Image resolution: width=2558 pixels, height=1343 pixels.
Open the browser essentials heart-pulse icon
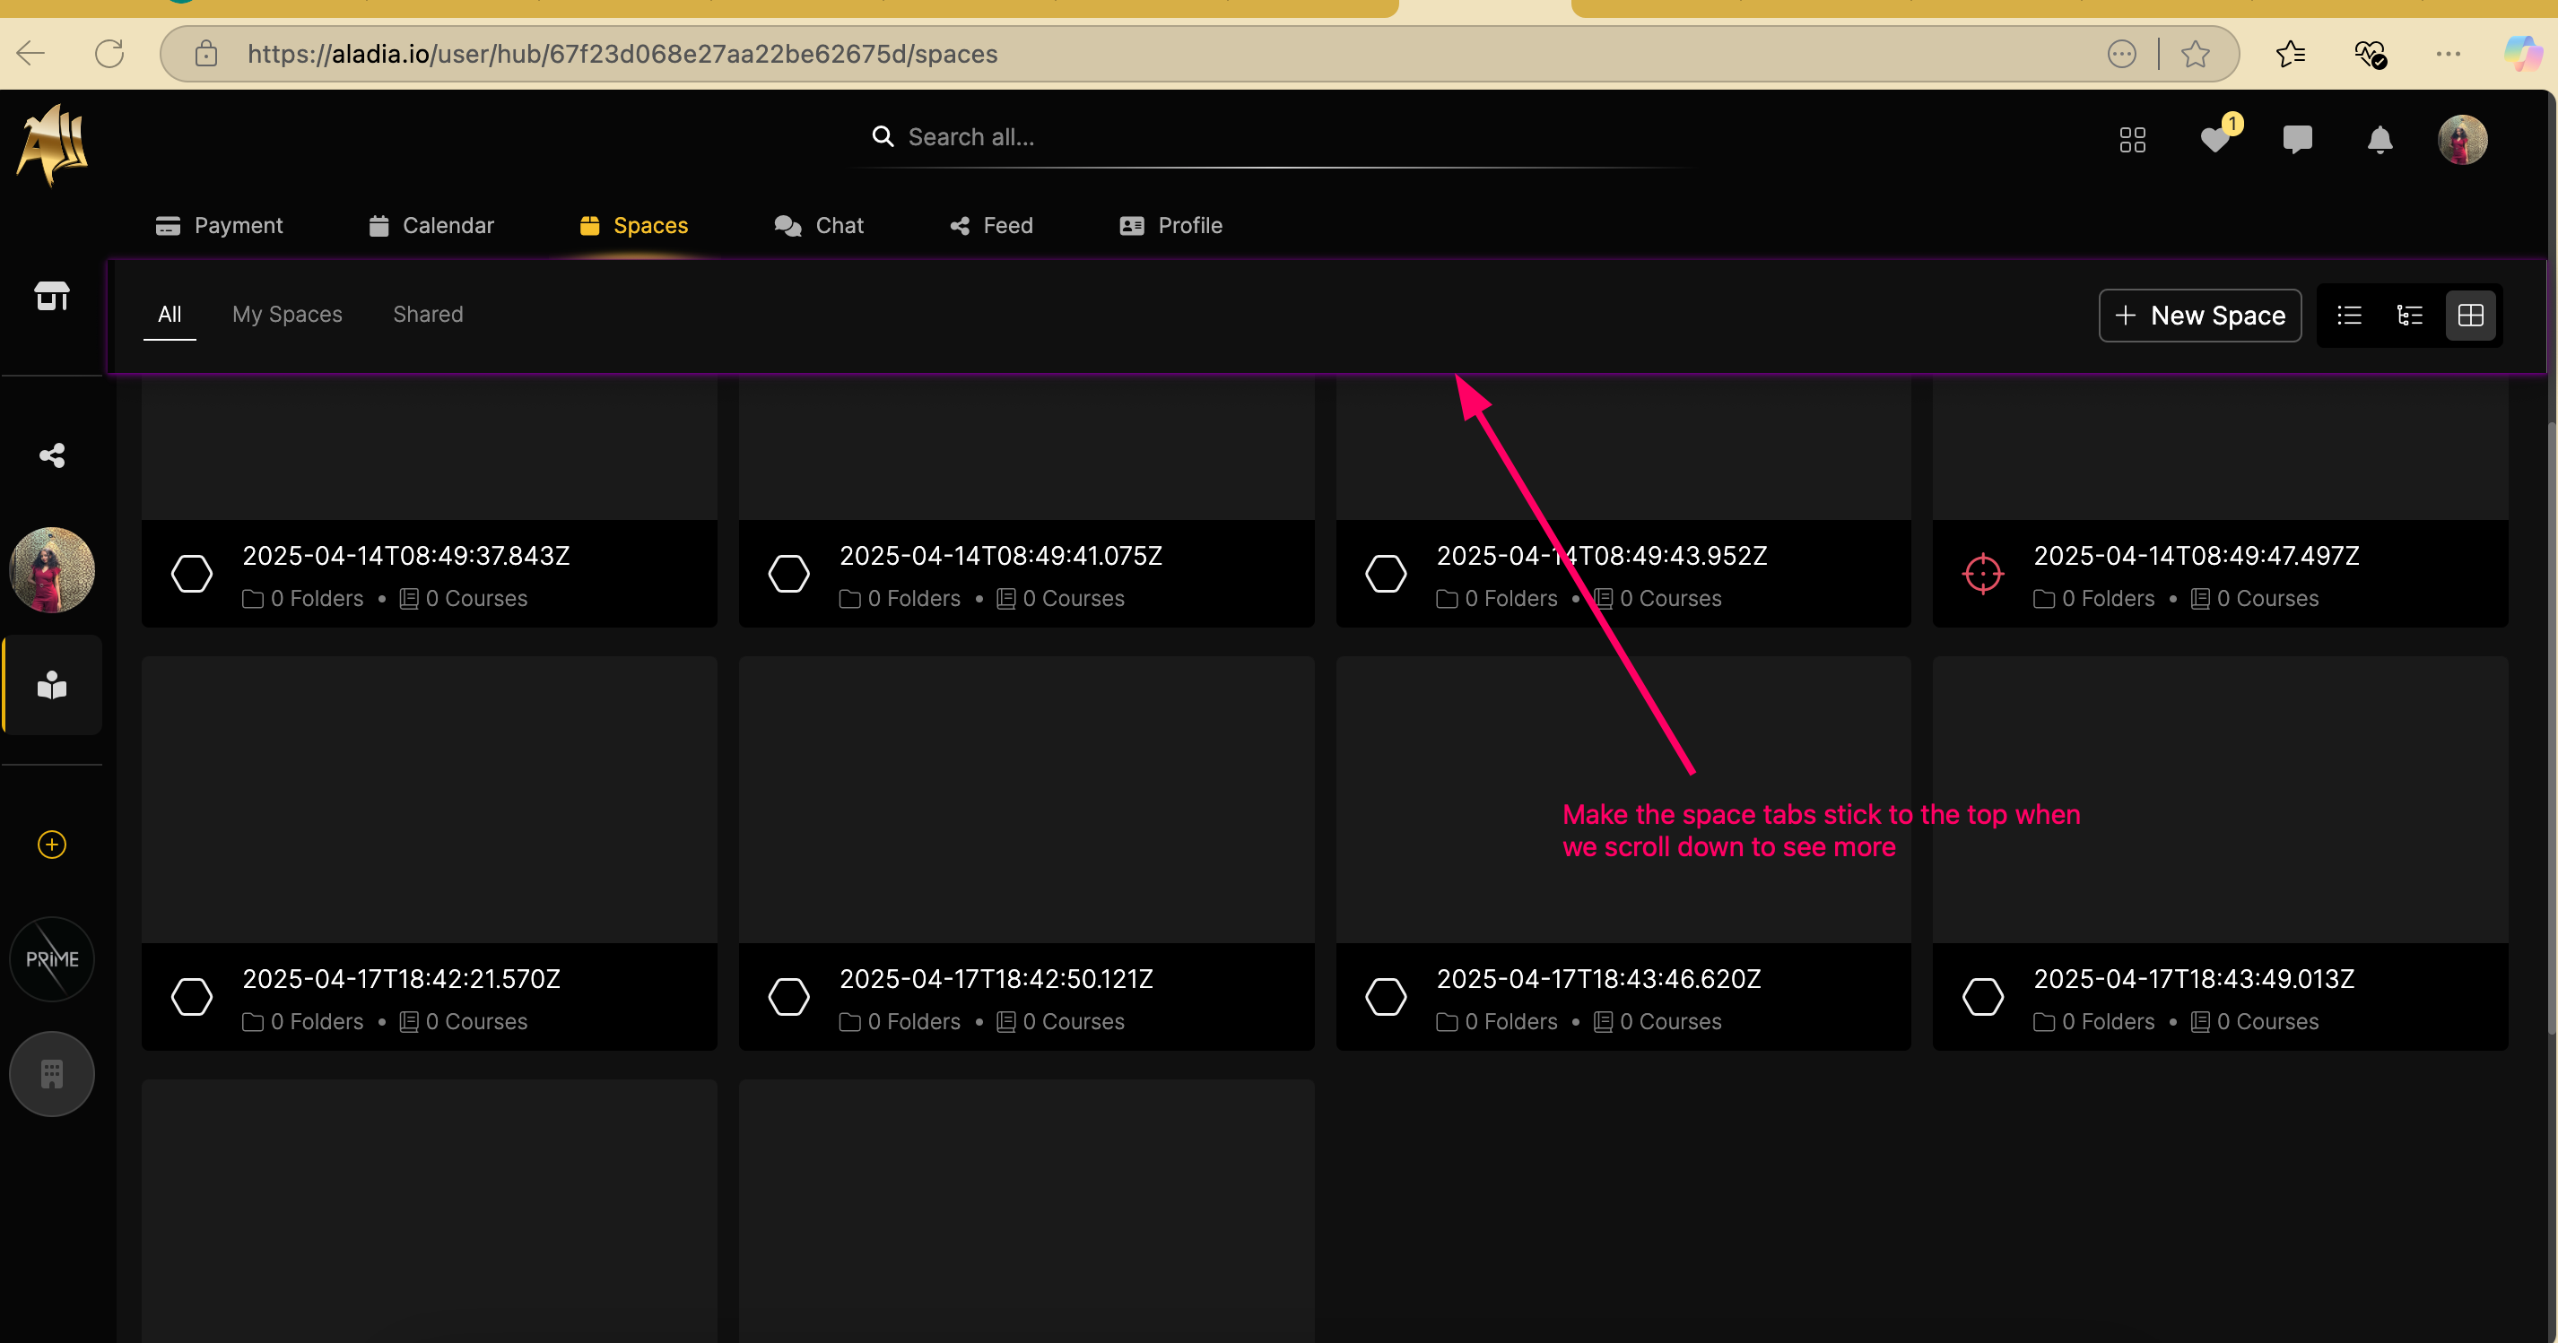[x=2370, y=54]
